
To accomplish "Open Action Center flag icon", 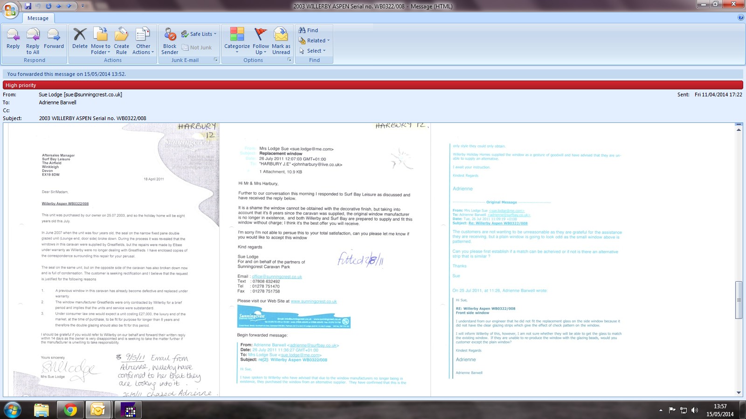I will click(672, 410).
